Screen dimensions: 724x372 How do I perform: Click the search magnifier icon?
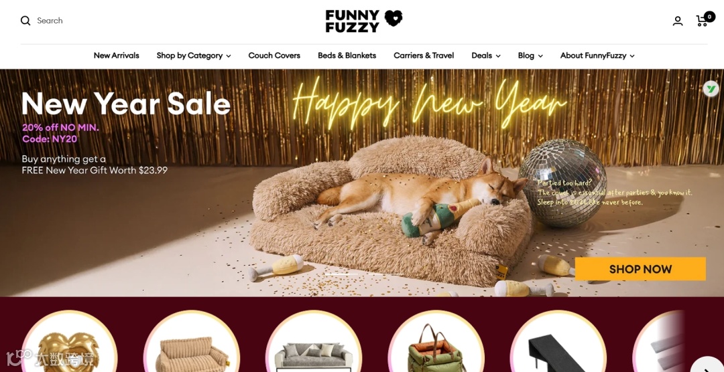click(x=25, y=21)
